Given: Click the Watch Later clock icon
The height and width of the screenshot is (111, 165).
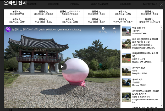Looking at the screenshot, I should [x=103, y=28].
